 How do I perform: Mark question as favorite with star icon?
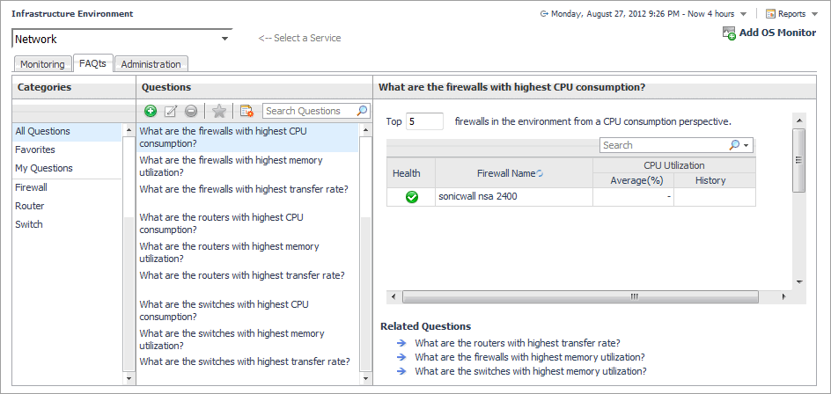click(x=218, y=111)
